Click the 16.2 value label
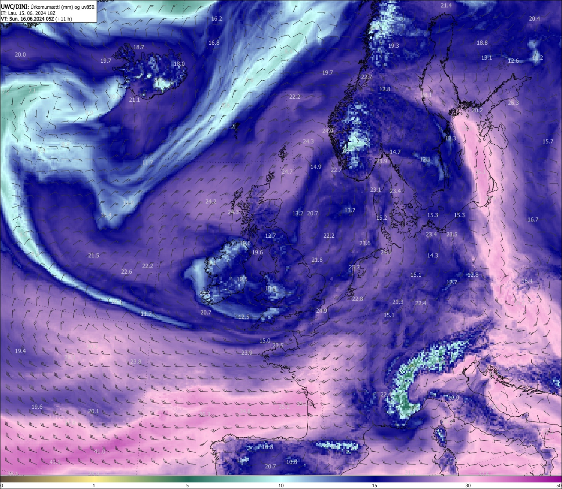This screenshot has width=562, height=489. coord(216,19)
